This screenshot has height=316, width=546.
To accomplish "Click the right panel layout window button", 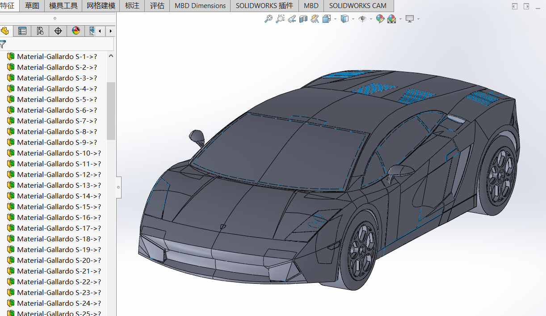I will [526, 6].
